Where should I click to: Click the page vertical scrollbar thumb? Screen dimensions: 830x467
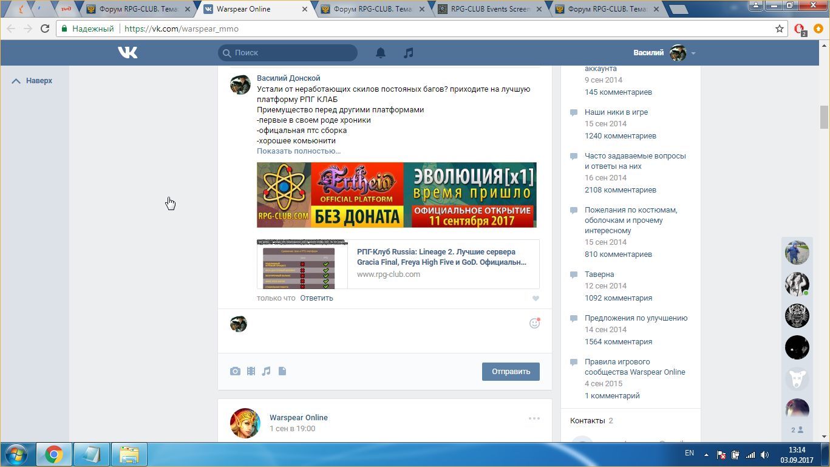pos(824,117)
